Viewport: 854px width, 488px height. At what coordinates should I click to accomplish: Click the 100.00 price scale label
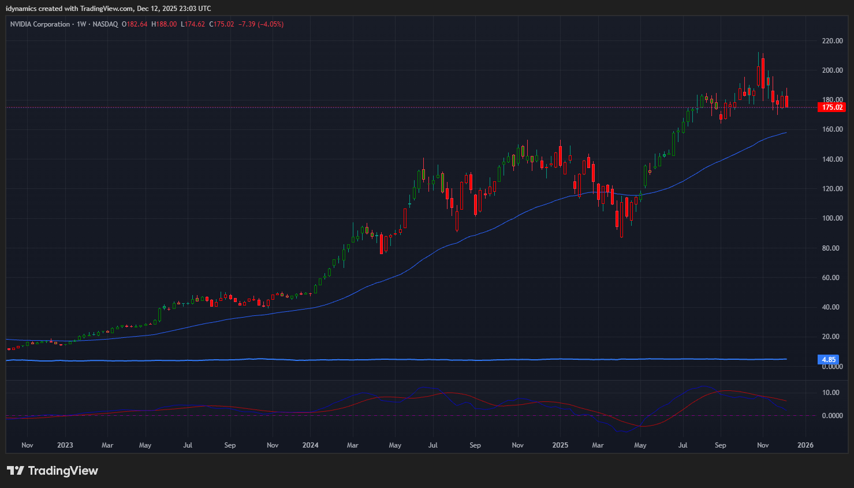pyautogui.click(x=832, y=218)
